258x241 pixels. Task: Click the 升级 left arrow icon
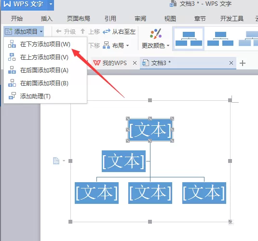tap(58, 31)
